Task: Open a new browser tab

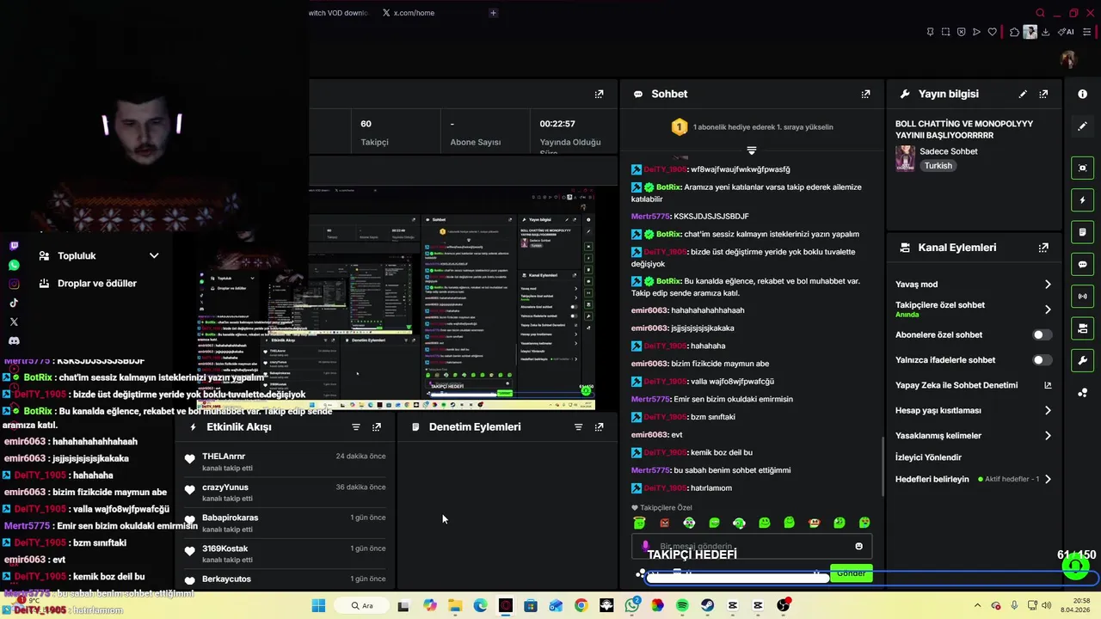Action: pos(493,13)
